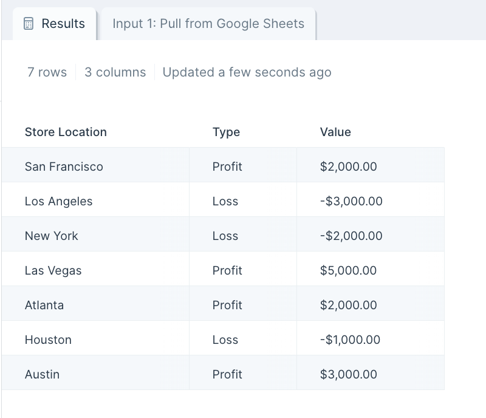Image resolution: width=486 pixels, height=418 pixels.
Task: Click the 3 columns count label
Action: (115, 72)
